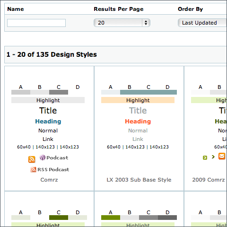Open the 2009 Comrz design style link
This screenshot has height=227, width=227.
pyautogui.click(x=209, y=180)
